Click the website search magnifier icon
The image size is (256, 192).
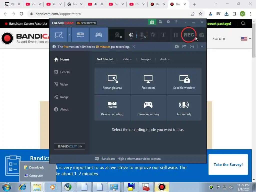click(x=243, y=23)
